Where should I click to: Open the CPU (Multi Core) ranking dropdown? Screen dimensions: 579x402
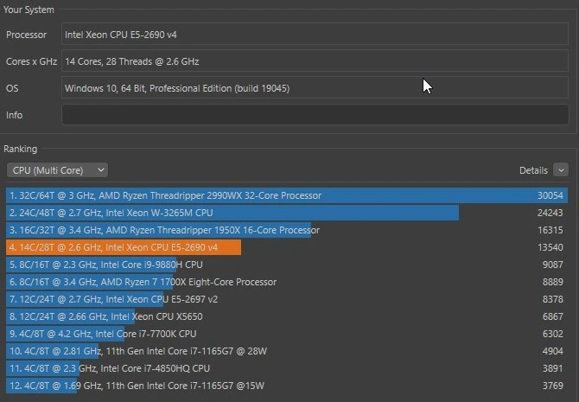coord(57,170)
